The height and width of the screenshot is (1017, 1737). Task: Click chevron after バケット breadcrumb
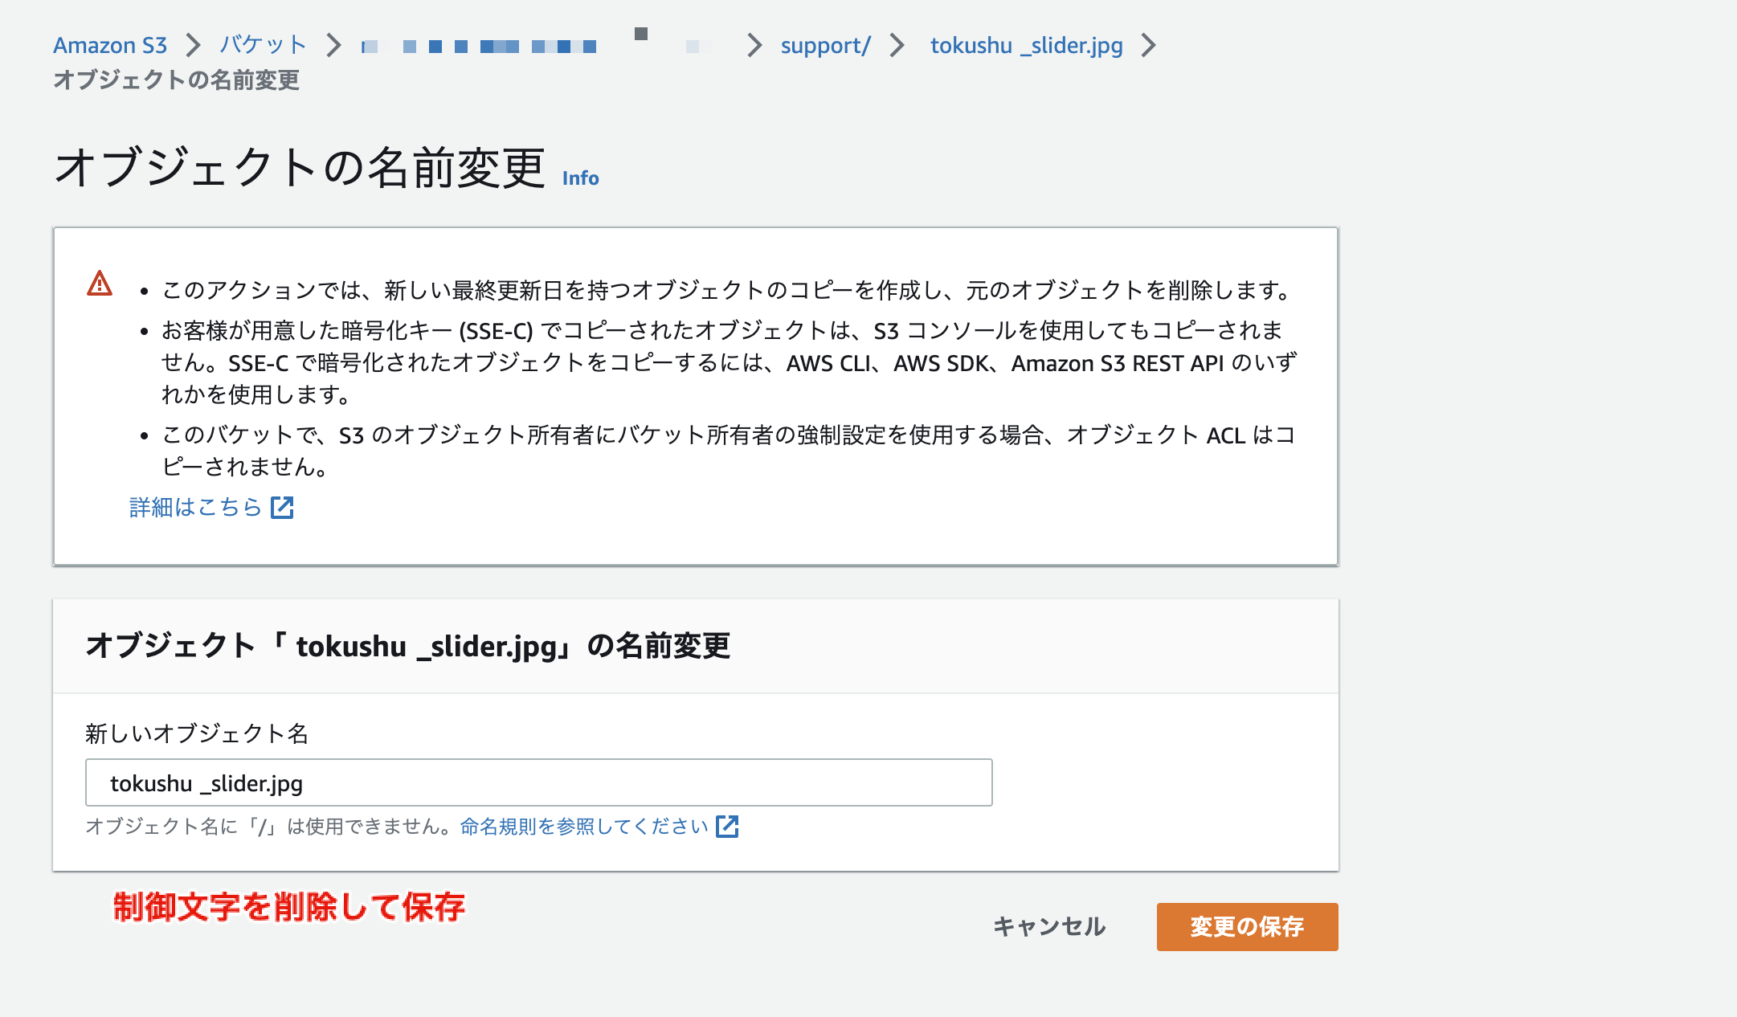click(x=334, y=45)
